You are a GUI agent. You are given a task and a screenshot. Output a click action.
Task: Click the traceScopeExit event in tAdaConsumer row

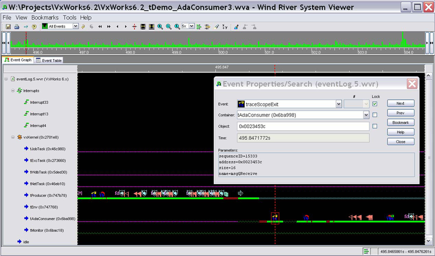pos(275,218)
